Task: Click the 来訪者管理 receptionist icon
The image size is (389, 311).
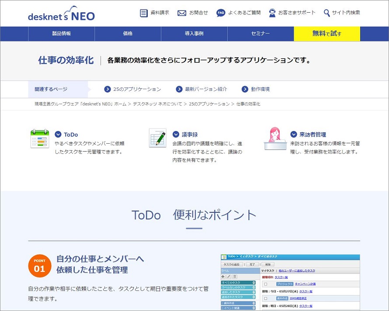Action: [275, 138]
